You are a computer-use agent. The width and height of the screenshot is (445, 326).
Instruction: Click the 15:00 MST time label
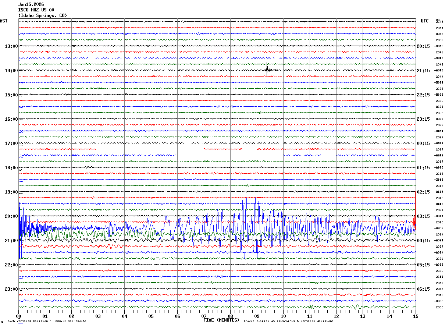[11, 95]
